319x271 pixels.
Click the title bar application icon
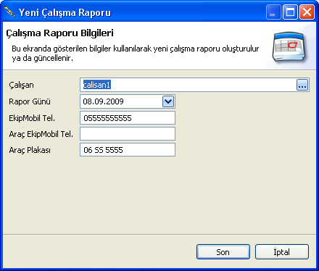click(10, 12)
